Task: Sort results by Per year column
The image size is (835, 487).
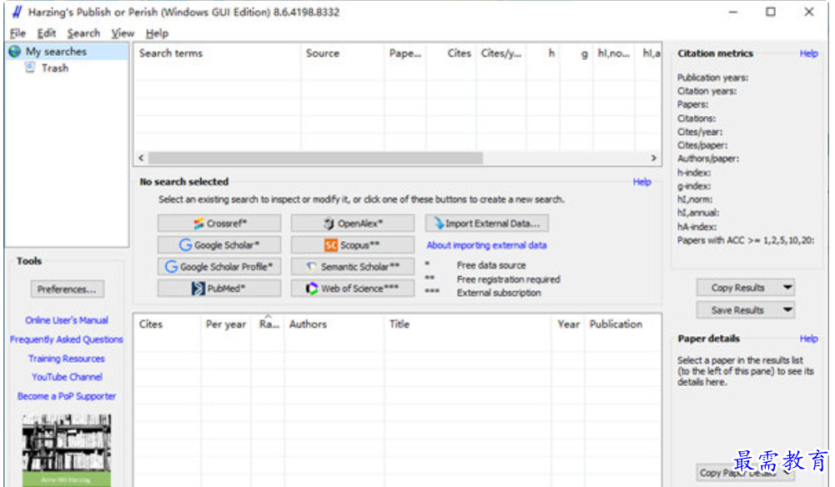Action: point(226,324)
